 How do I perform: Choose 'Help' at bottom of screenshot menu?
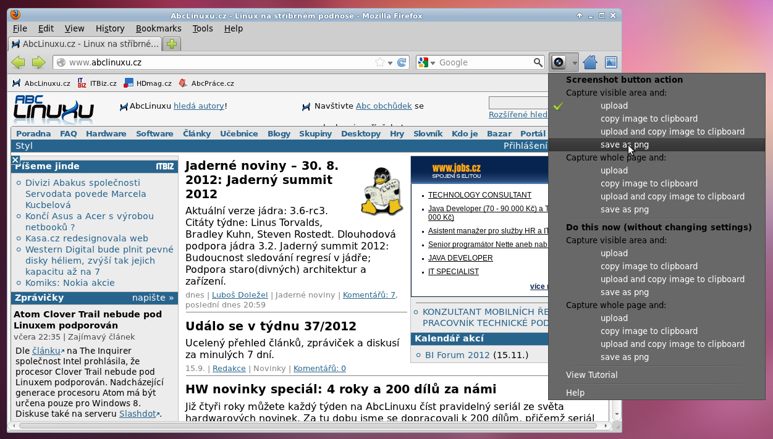(575, 393)
